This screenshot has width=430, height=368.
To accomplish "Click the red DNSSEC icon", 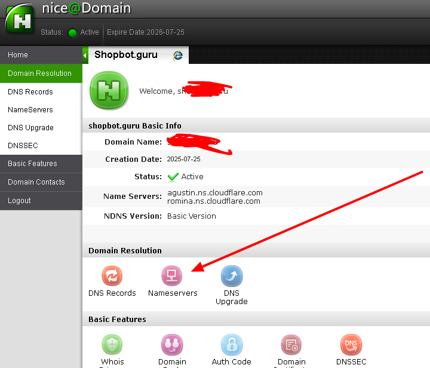I will 351,345.
